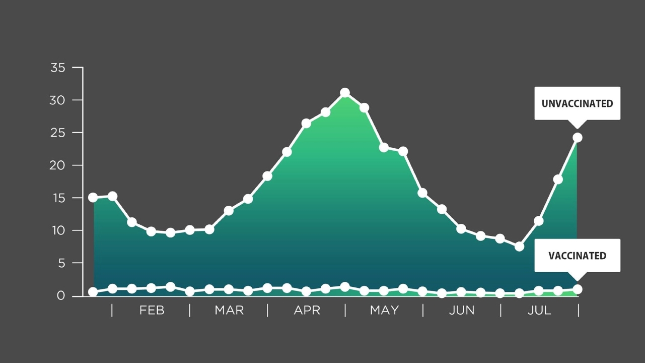Click the first vaccinated data point
Screen dimensions: 645x363
click(x=93, y=292)
